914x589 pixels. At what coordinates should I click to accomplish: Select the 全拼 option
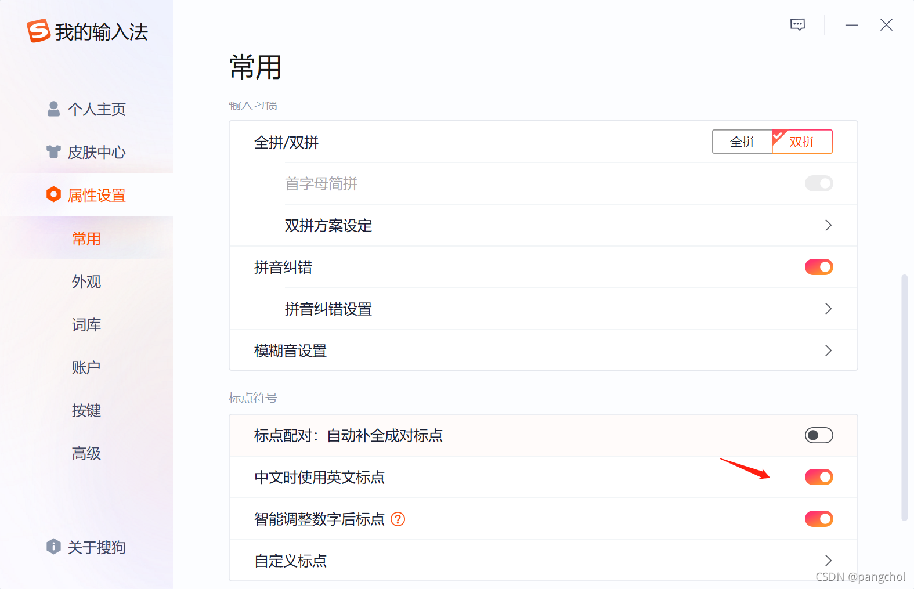742,142
